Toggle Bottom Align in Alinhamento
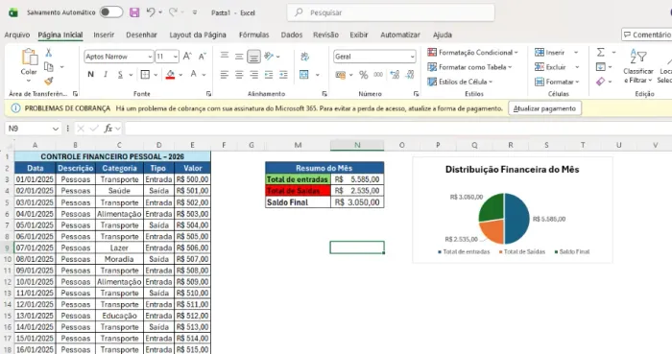 coord(253,56)
